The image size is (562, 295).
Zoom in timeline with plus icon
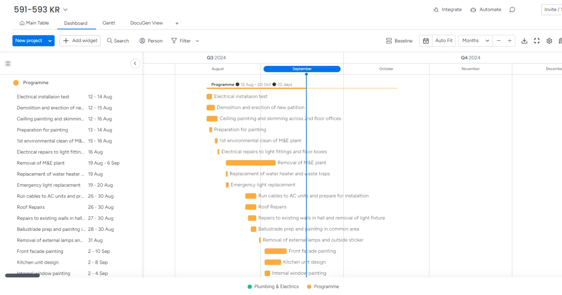[510, 41]
